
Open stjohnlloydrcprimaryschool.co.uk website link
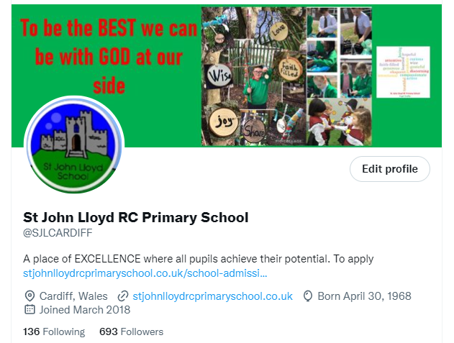[x=212, y=296]
